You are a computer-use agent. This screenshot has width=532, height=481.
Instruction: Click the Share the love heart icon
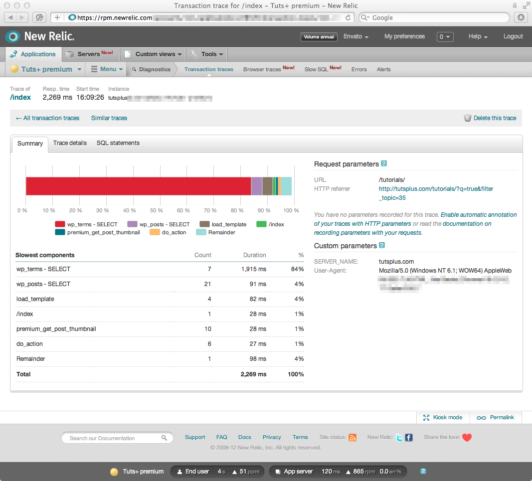point(467,438)
